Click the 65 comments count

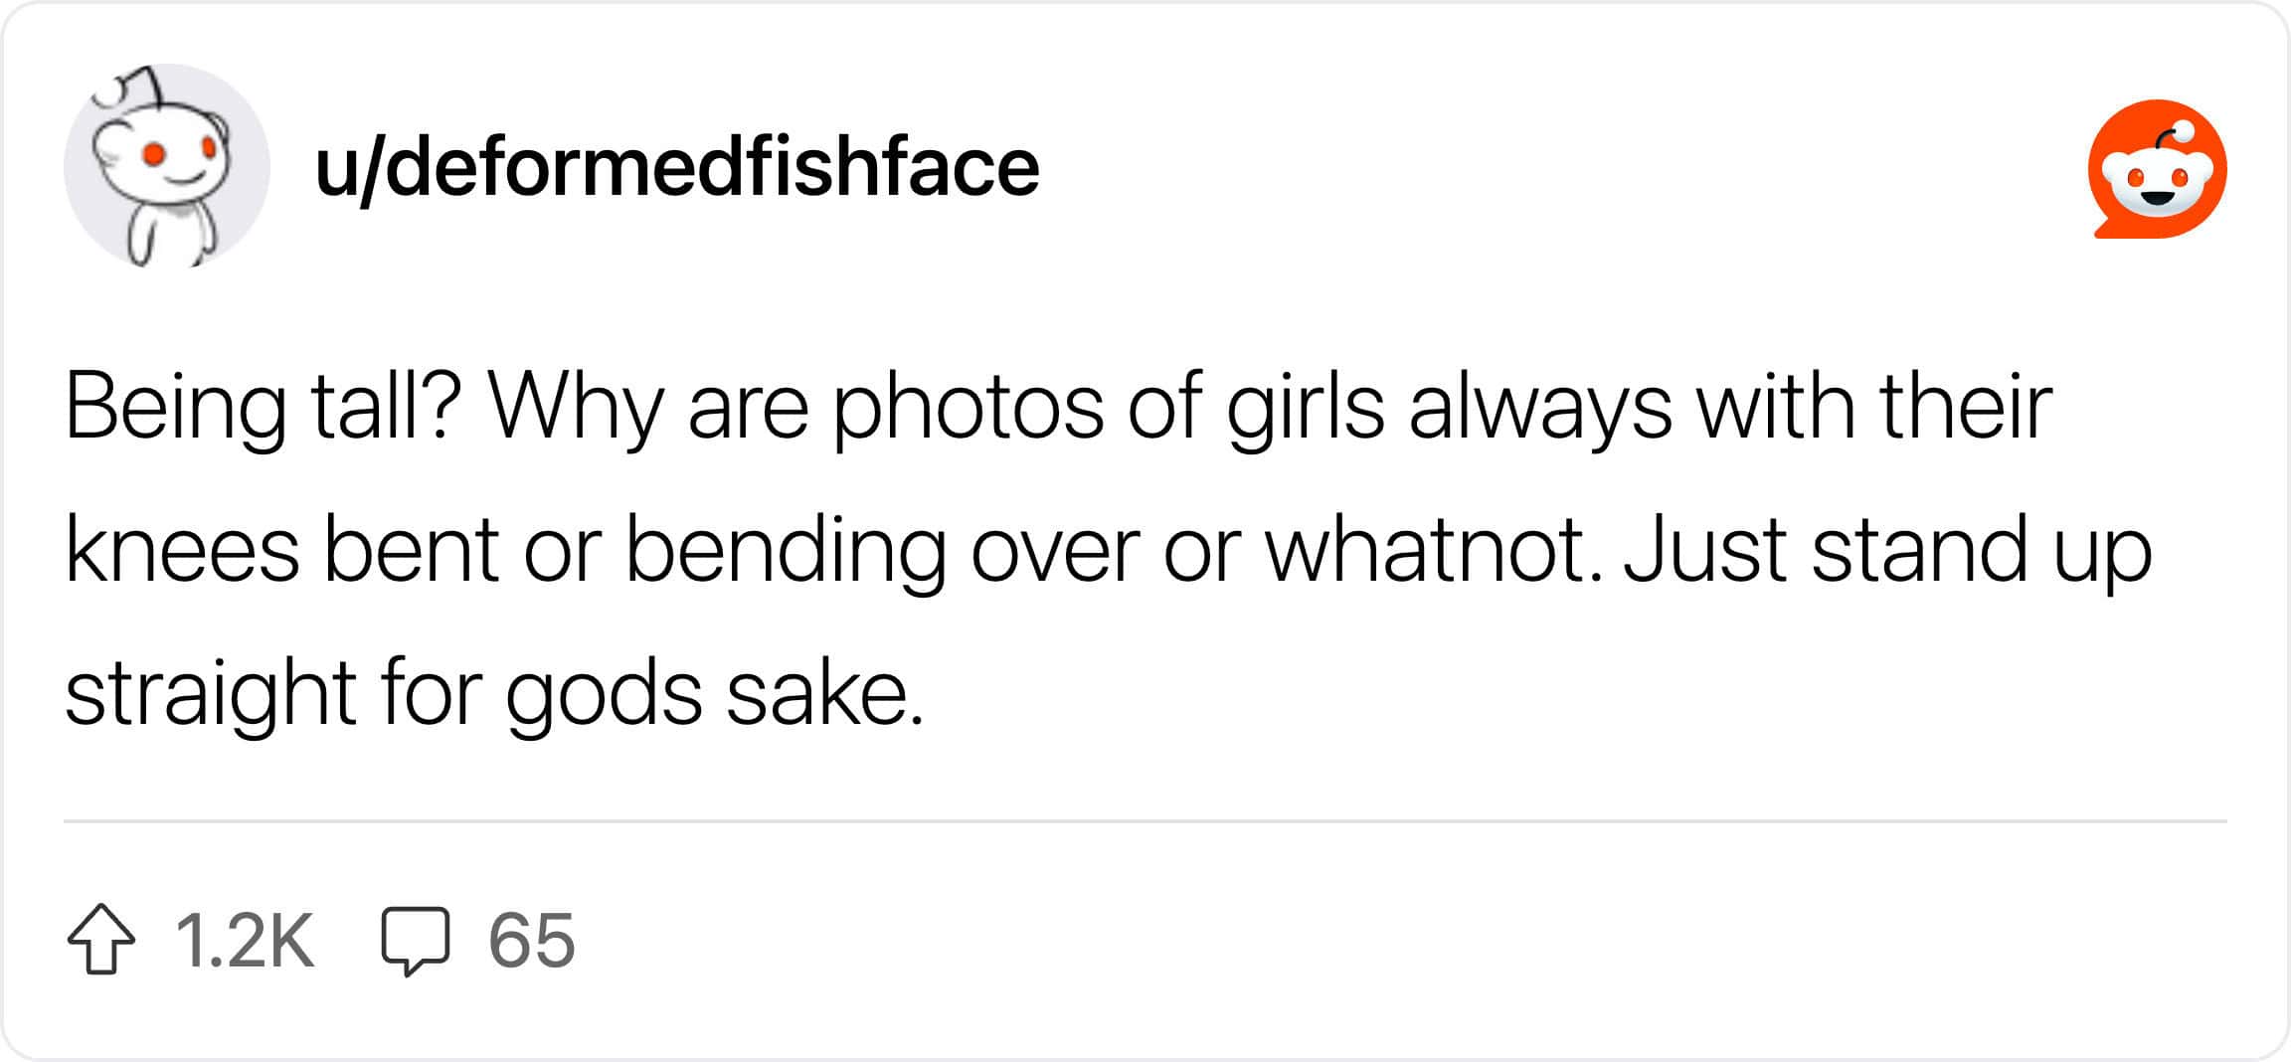coord(531,940)
